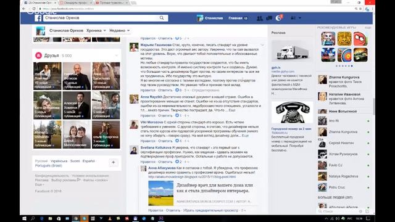Expand the Friends panel options chevron
This screenshot has height=222, width=395.
pyautogui.click(x=117, y=55)
